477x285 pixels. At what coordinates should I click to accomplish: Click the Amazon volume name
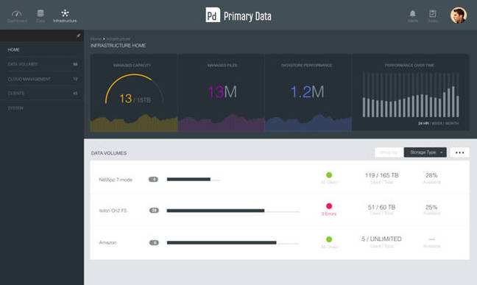pos(107,243)
